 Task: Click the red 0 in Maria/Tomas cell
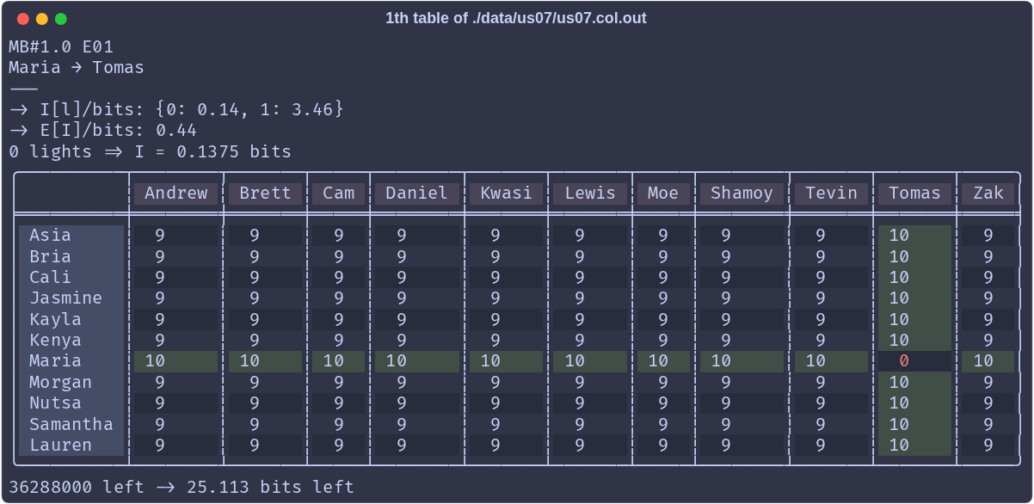[904, 361]
